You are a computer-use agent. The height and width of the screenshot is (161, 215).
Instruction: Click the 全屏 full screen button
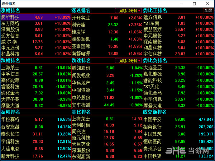coord(208,10)
